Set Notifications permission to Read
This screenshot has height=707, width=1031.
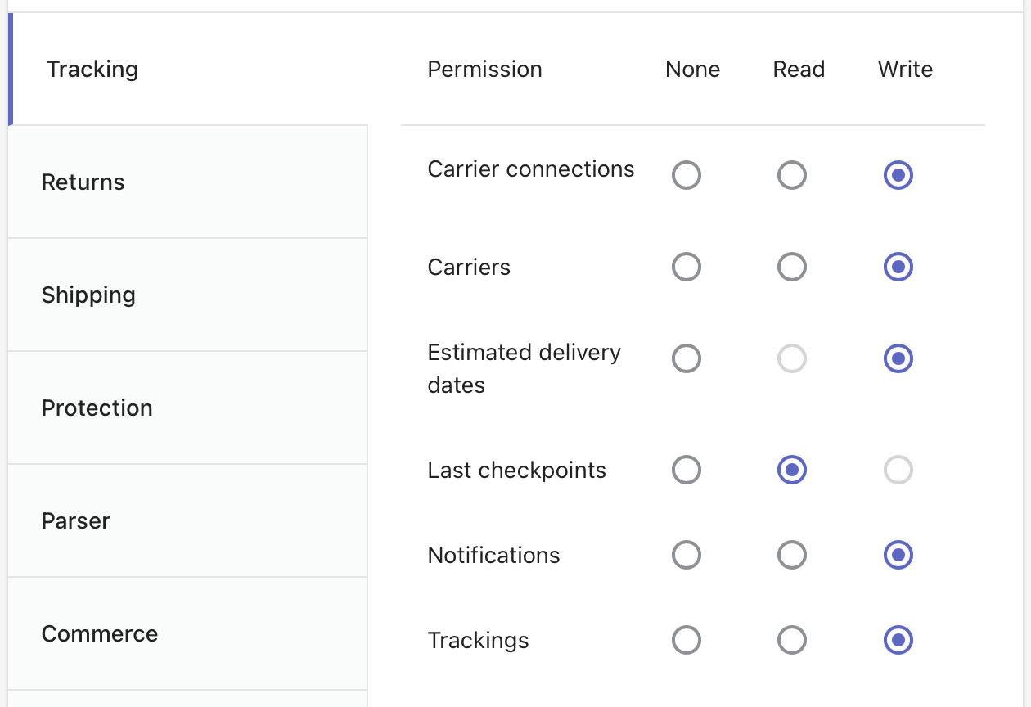792,555
